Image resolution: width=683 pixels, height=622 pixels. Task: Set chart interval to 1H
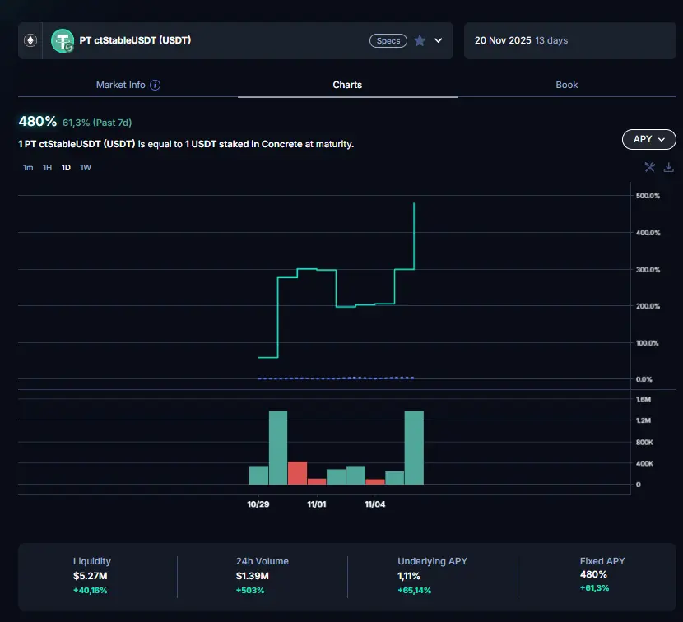point(47,168)
